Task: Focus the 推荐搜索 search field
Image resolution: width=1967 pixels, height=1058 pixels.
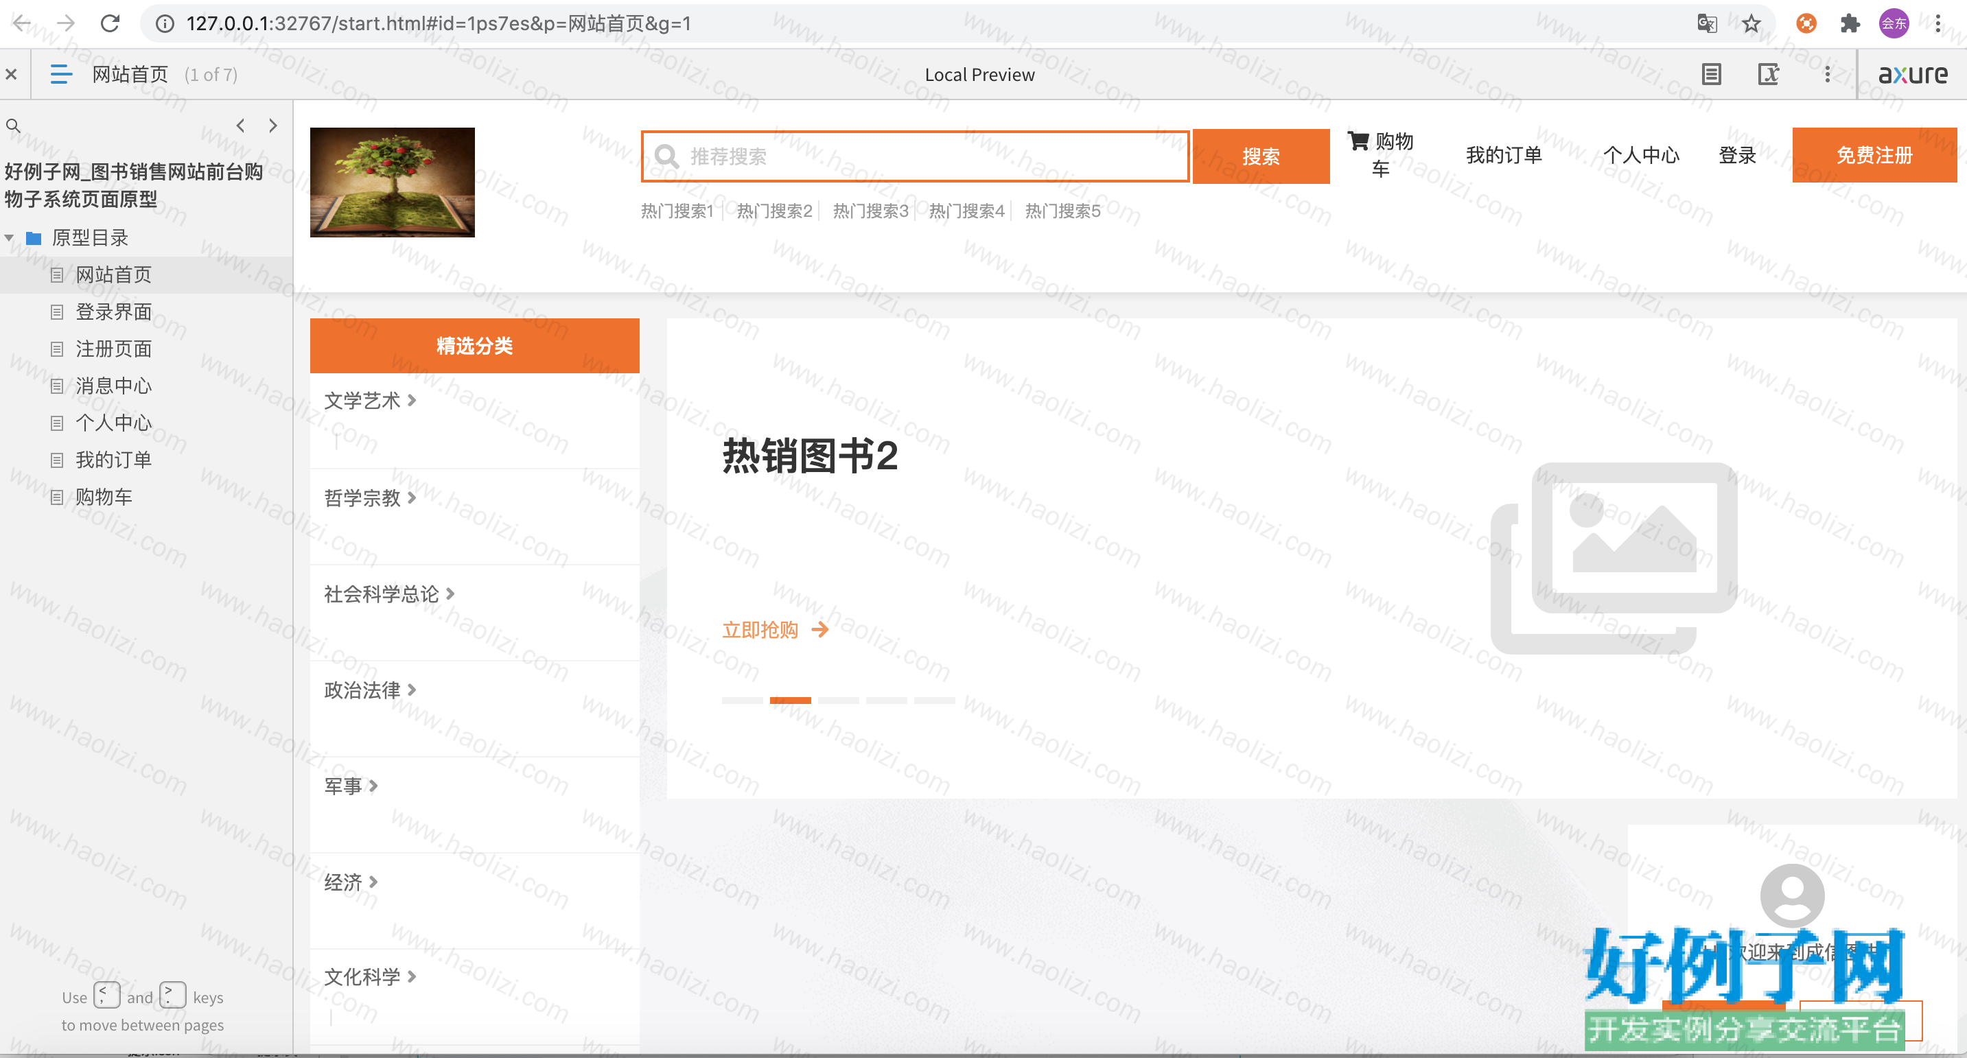Action: (915, 156)
